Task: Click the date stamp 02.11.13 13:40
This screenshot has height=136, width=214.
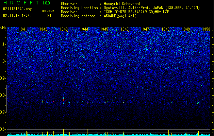Action: [17, 16]
